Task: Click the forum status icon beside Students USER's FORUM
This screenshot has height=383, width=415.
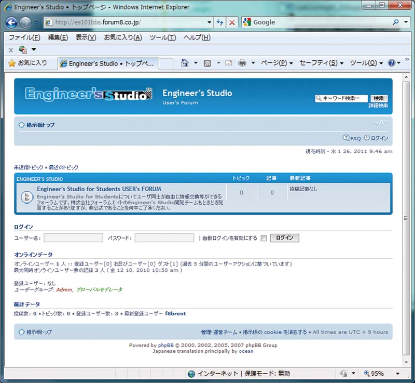Action: pyautogui.click(x=27, y=197)
